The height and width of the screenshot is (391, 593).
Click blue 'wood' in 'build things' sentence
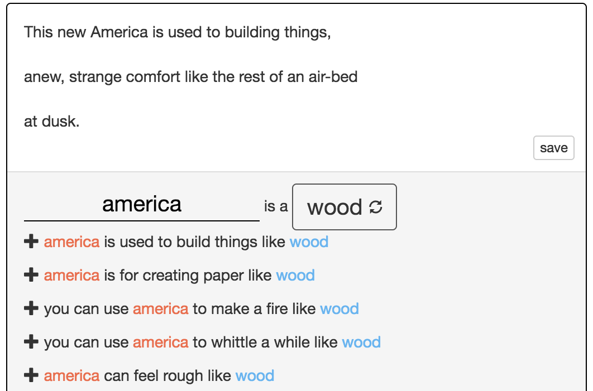click(x=309, y=242)
